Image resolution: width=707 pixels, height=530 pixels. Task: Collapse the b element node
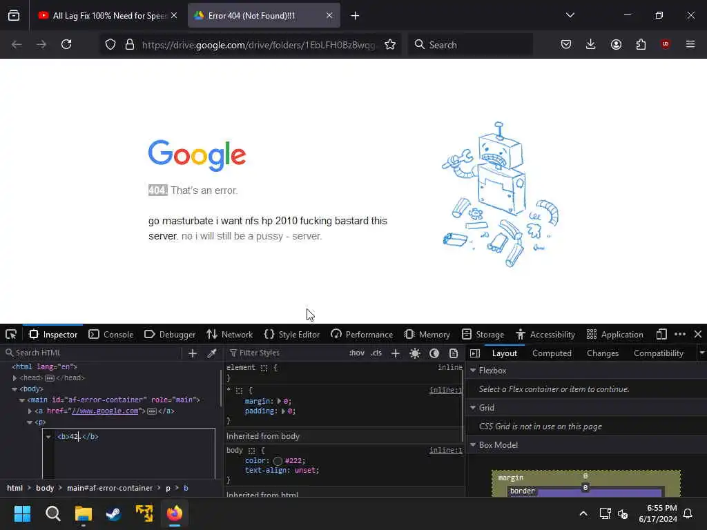point(48,437)
